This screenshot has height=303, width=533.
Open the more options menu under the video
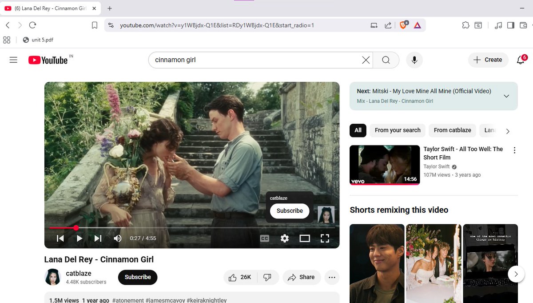pos(332,277)
